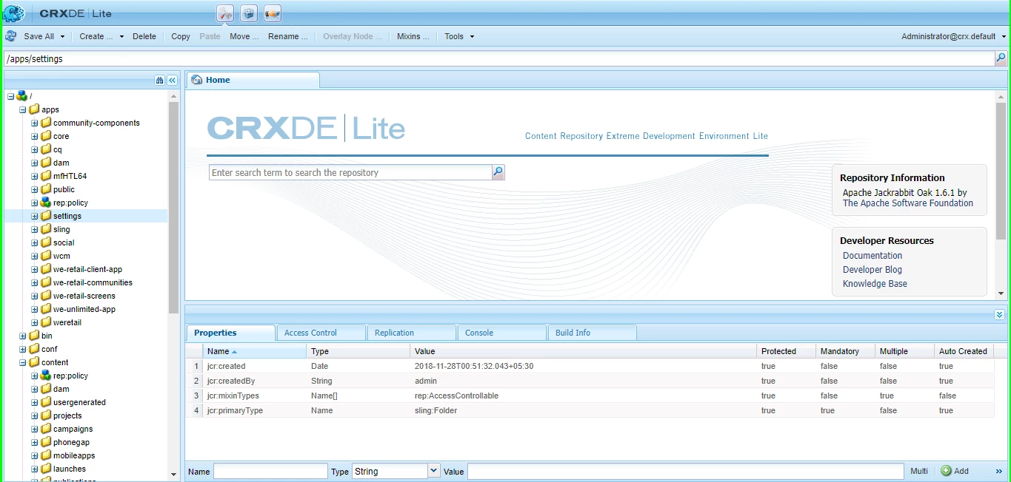Screen dimensions: 1011x482
Task: Expand the bin tree node
Action: tap(23, 336)
